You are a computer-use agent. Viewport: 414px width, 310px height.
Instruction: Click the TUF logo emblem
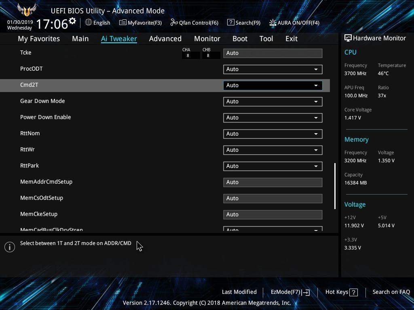click(27, 10)
